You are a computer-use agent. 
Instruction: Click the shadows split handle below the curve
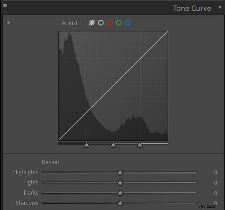point(87,145)
